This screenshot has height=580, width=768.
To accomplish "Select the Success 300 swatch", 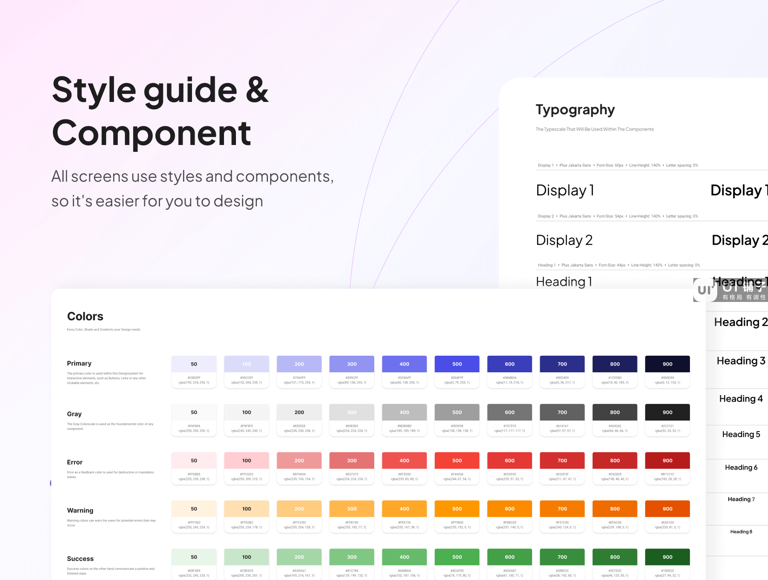I will pyautogui.click(x=352, y=564).
